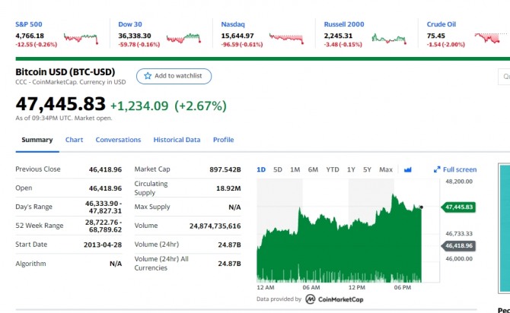The height and width of the screenshot is (313, 510).
Task: Open the S&P 500 index link
Action: click(x=30, y=24)
